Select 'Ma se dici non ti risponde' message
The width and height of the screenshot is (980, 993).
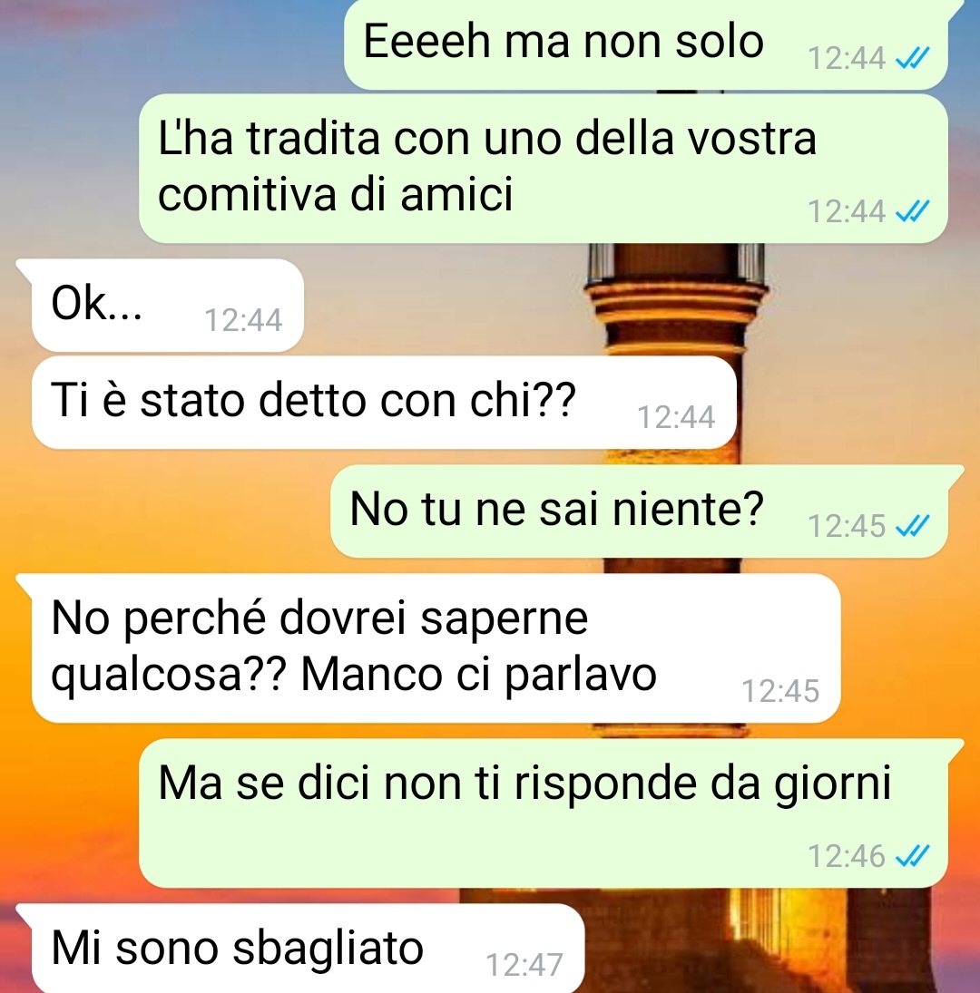pyautogui.click(x=544, y=813)
